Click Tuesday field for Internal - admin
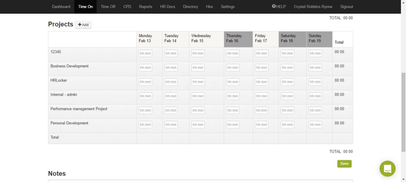This screenshot has height=182, width=406. (171, 96)
